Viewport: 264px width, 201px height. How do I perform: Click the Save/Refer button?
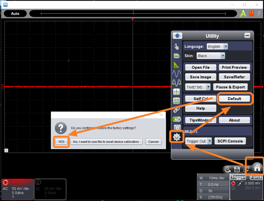234,77
